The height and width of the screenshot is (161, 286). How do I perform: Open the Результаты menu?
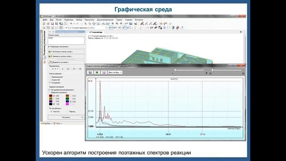[x=89, y=20]
